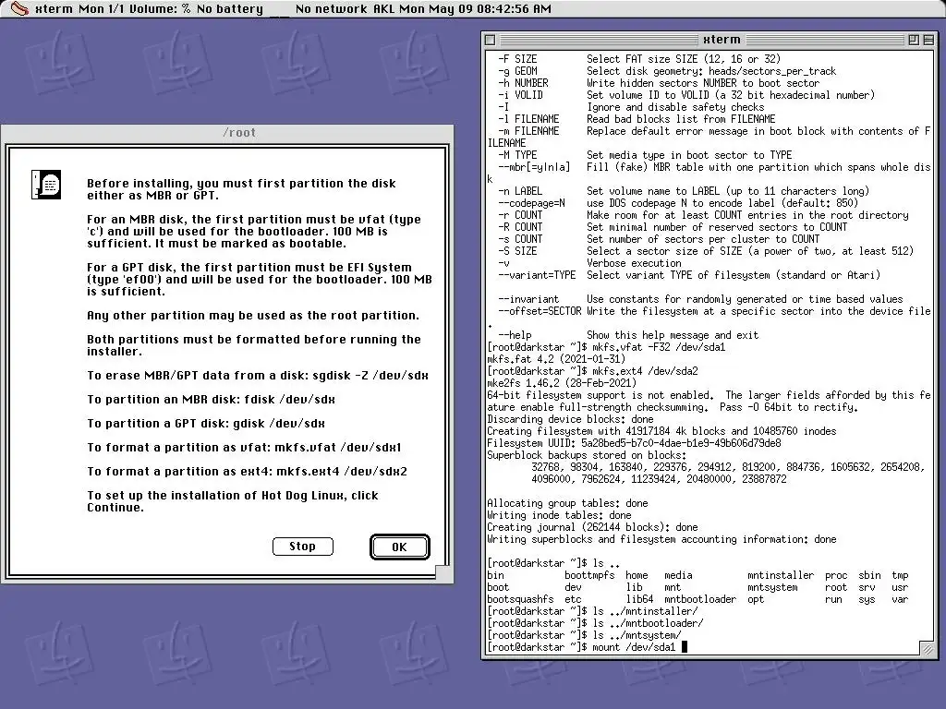
Task: Click OK to continue the installation
Action: (399, 547)
